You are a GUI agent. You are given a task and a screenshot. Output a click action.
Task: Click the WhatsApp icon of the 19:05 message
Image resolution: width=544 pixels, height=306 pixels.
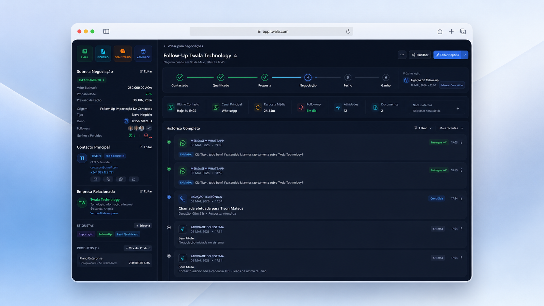(183, 143)
